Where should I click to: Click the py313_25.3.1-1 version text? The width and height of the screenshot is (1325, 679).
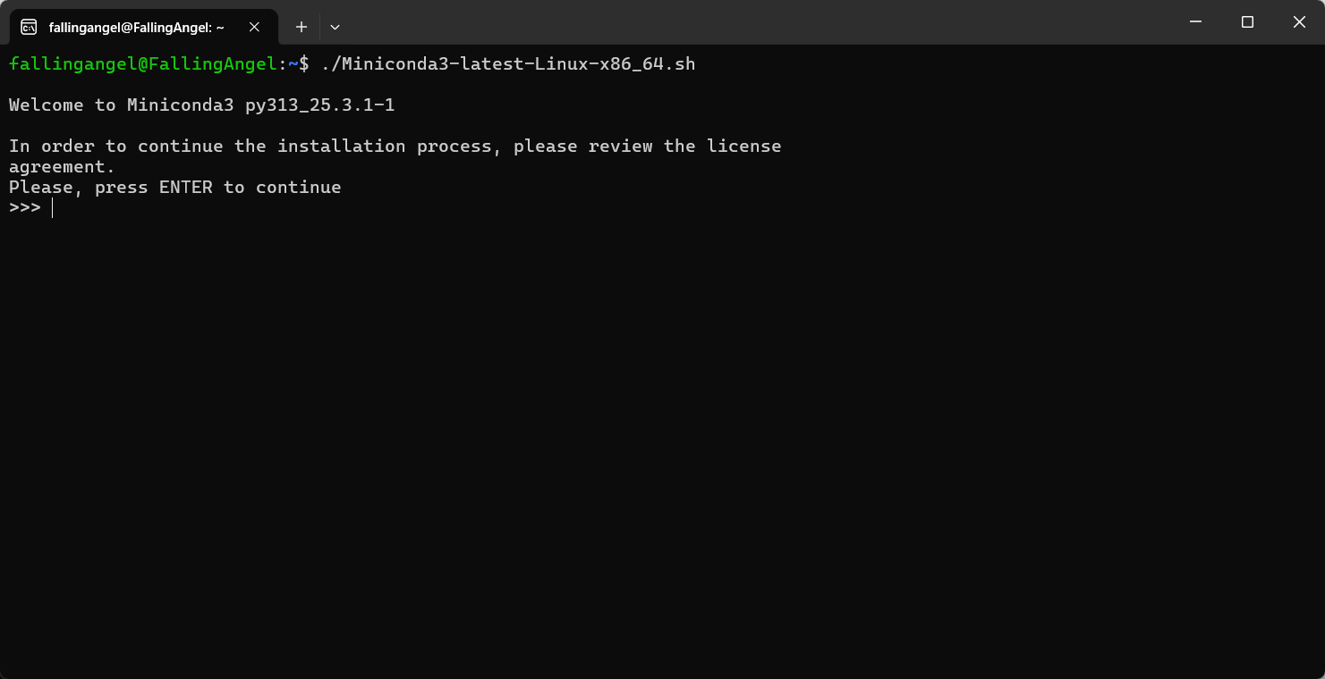click(320, 105)
